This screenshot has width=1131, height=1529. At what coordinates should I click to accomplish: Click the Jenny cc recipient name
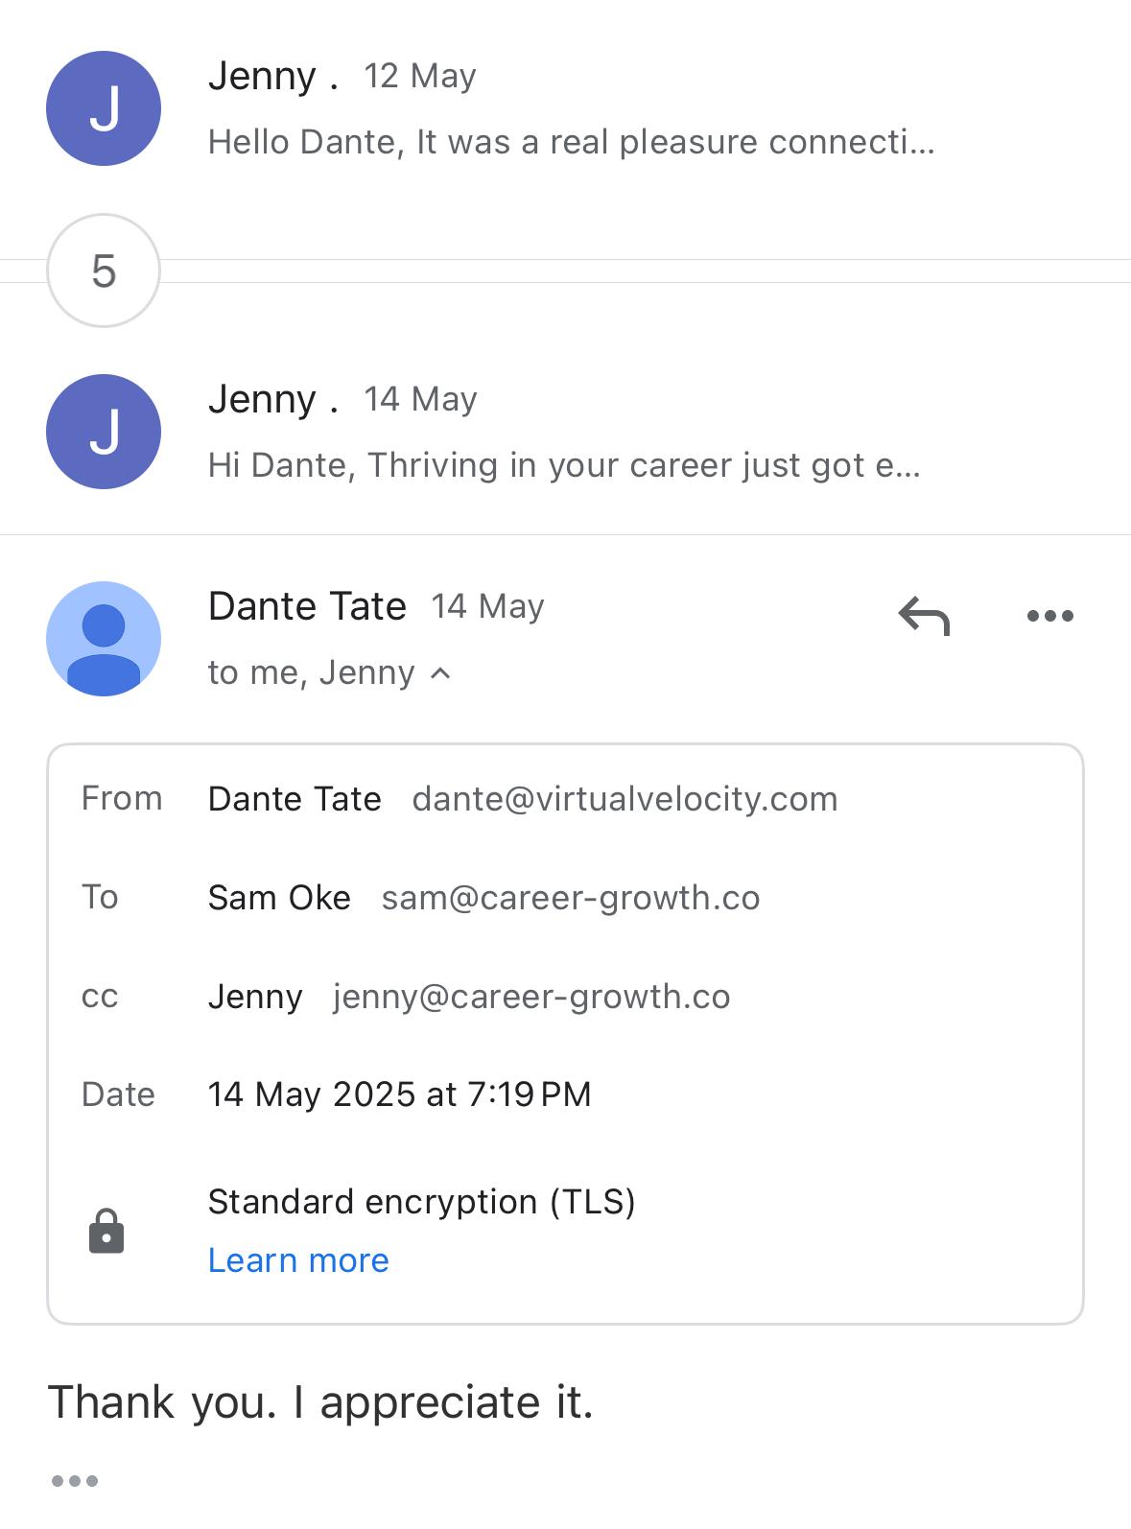coord(255,997)
